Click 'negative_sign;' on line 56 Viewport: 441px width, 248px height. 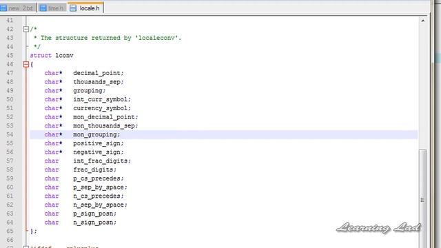[99, 152]
